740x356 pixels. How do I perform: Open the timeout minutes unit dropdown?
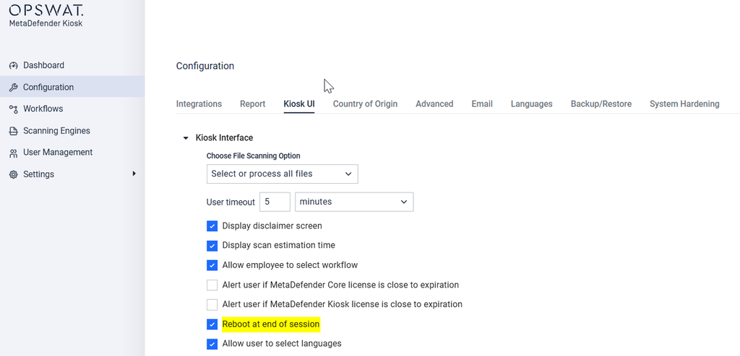pos(354,202)
